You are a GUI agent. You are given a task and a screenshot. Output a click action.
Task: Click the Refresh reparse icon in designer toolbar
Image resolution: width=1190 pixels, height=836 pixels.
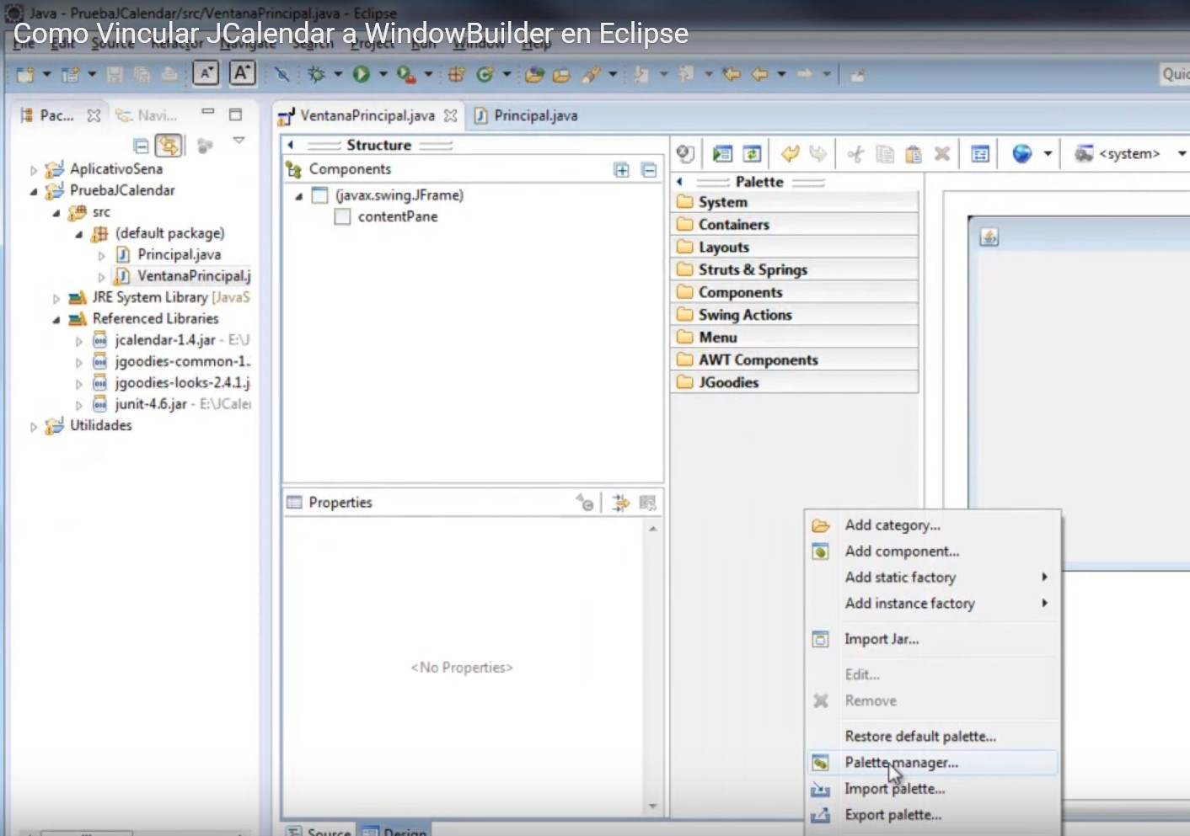tap(752, 153)
